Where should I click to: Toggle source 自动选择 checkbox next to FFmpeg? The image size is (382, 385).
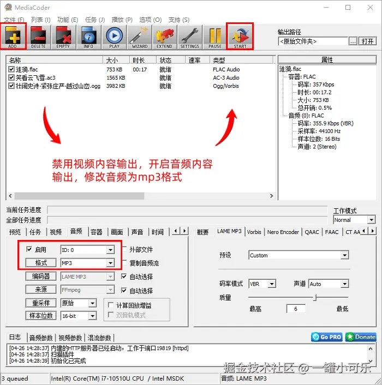click(124, 291)
